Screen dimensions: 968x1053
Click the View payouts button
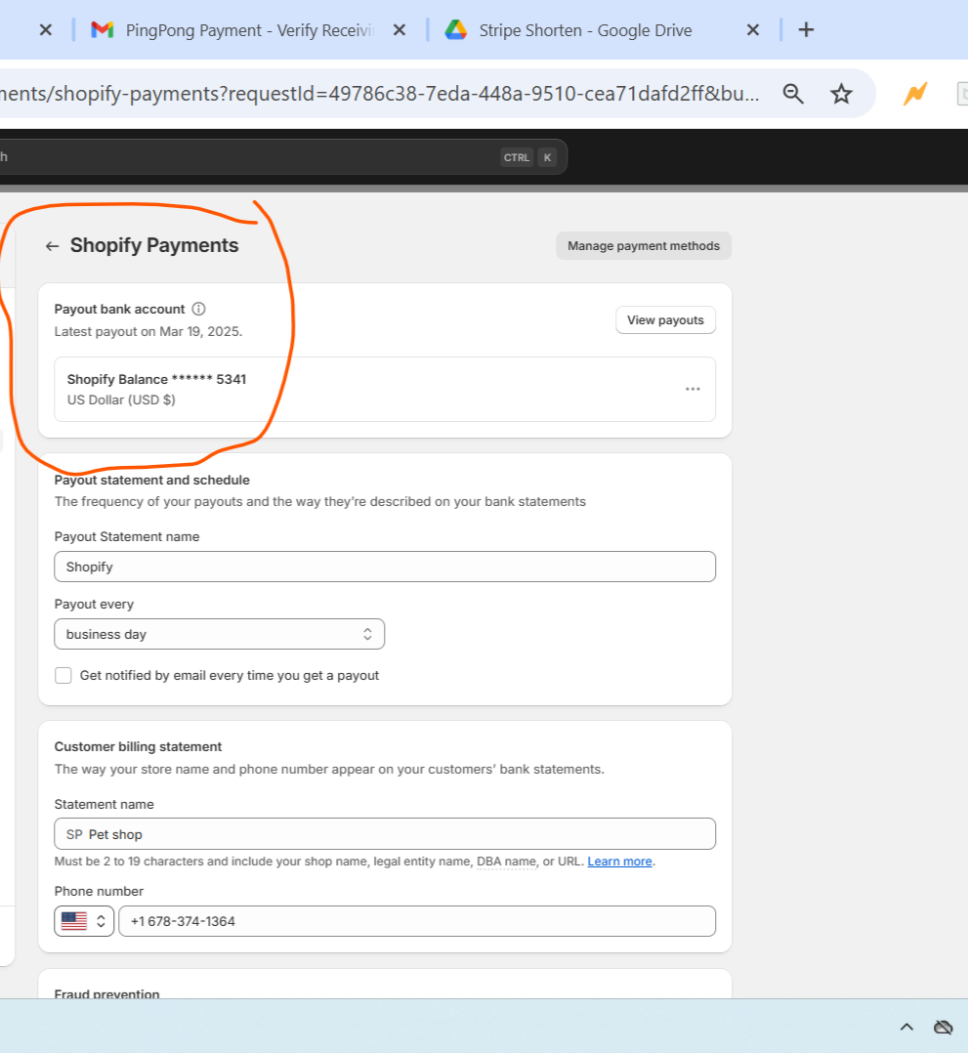[666, 320]
